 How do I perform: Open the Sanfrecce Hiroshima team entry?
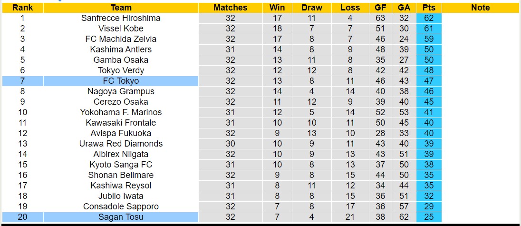121,18
